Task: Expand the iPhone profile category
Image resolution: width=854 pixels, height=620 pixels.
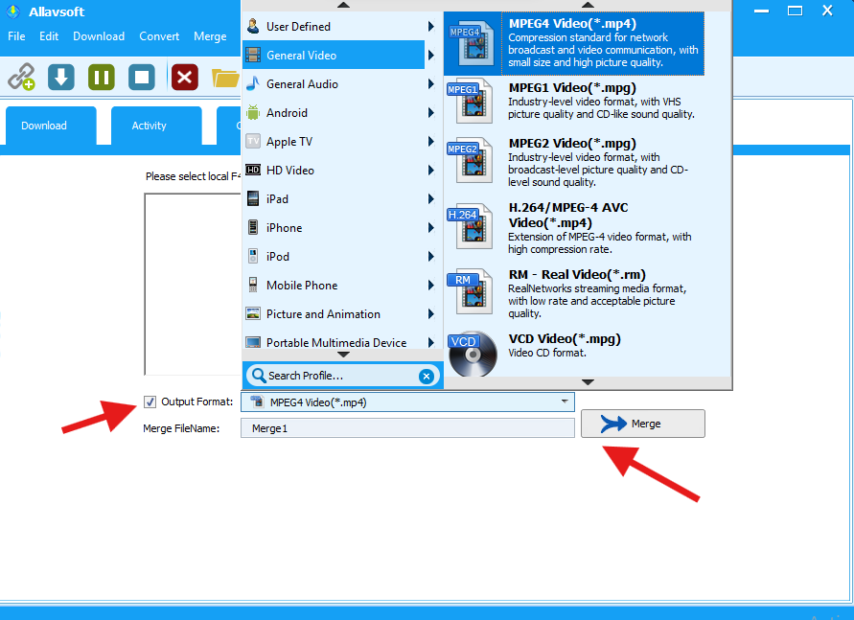Action: (x=341, y=228)
